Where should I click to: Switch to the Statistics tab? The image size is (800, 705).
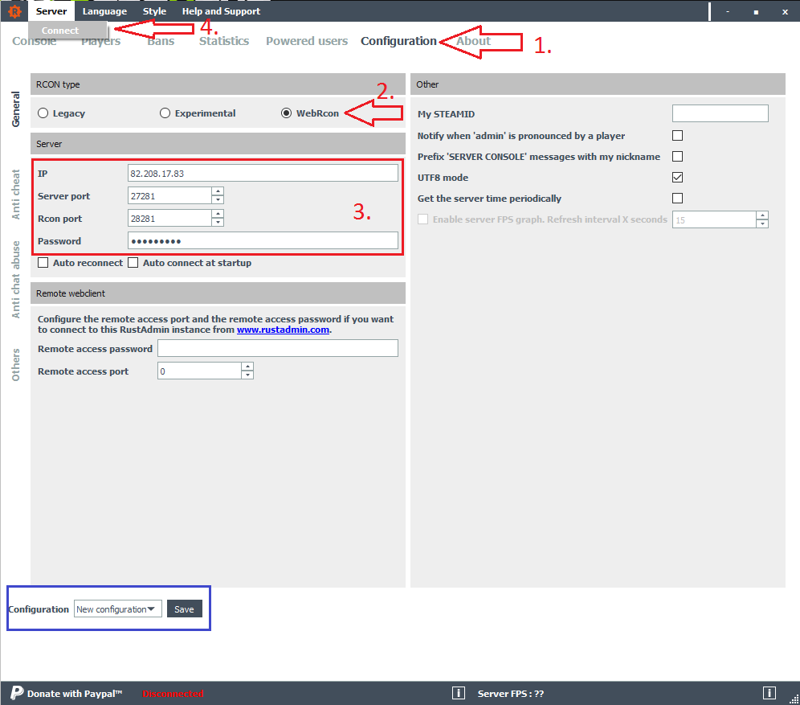pyautogui.click(x=224, y=41)
